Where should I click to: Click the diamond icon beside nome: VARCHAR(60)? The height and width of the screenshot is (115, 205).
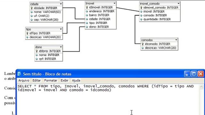pos(31,12)
